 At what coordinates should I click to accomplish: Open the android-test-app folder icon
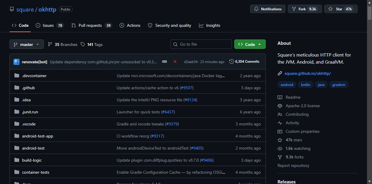point(17,136)
